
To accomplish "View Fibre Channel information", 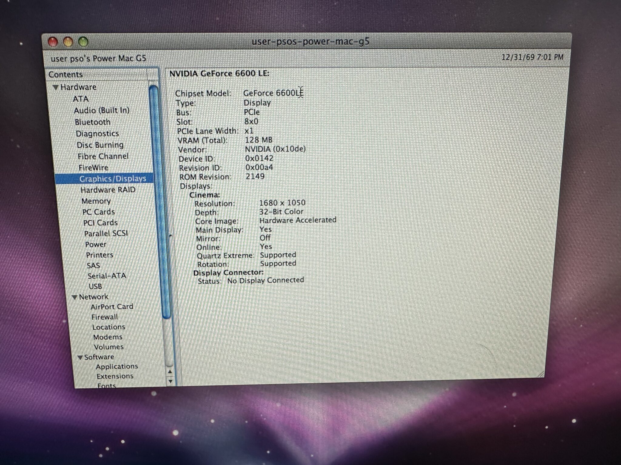I will click(x=103, y=156).
